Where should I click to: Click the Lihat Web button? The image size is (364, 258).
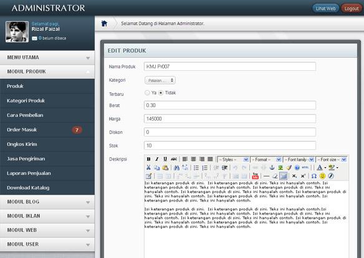tap(326, 9)
